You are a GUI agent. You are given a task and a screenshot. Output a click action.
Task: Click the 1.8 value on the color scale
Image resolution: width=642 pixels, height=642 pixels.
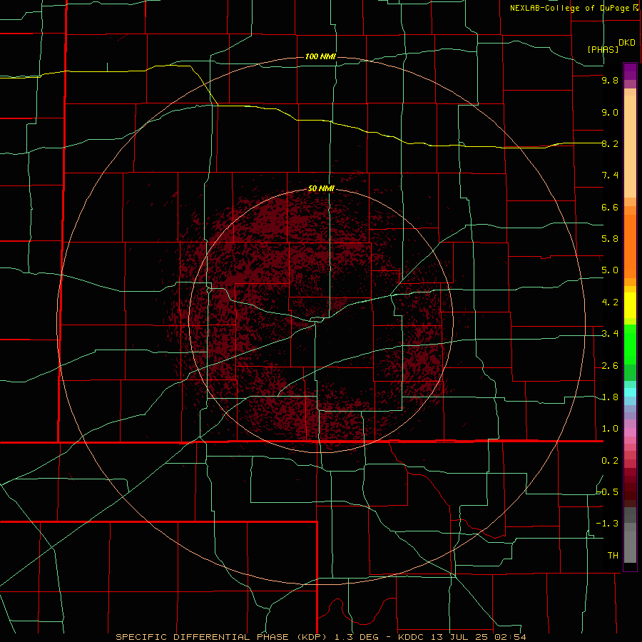610,397
